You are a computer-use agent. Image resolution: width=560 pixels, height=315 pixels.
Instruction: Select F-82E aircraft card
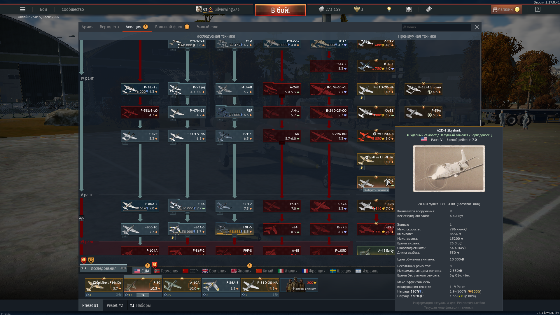coord(140,136)
